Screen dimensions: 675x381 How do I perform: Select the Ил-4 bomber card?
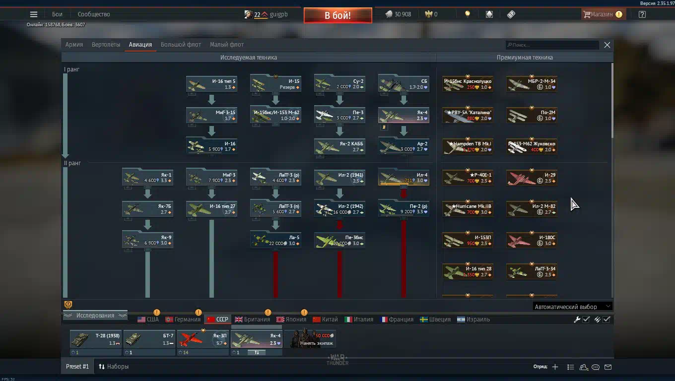[404, 178]
